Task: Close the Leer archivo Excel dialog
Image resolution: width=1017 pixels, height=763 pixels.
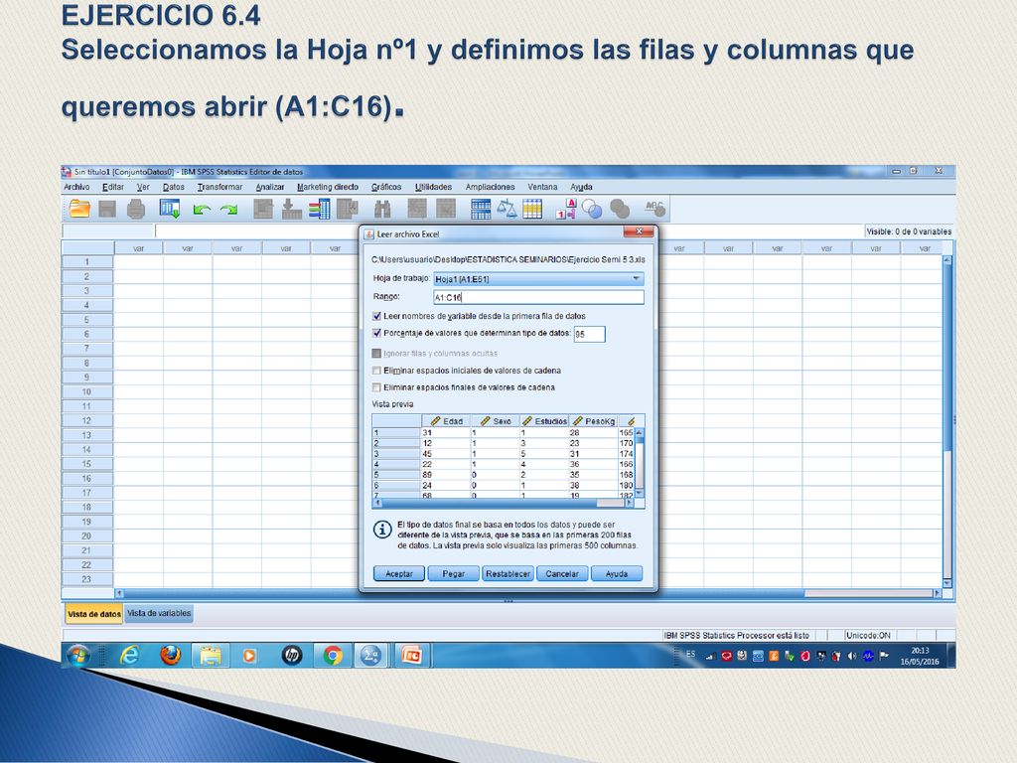Action: pyautogui.click(x=639, y=231)
